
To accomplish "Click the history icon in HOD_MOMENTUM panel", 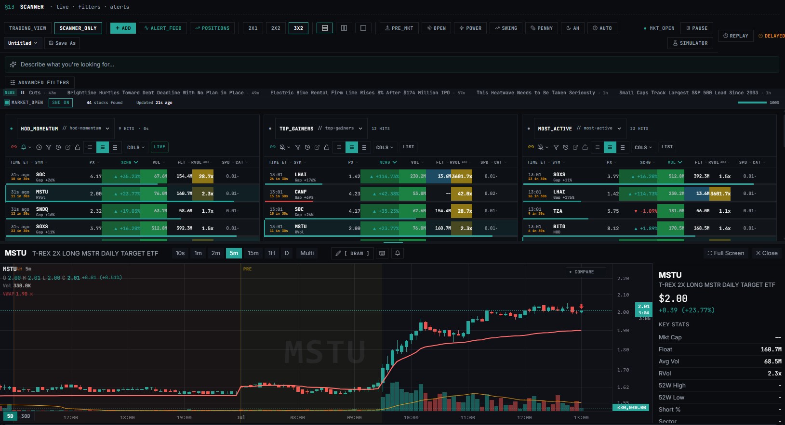I will tap(58, 147).
